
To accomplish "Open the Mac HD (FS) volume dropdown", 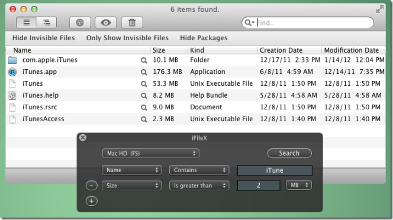I will (151, 153).
